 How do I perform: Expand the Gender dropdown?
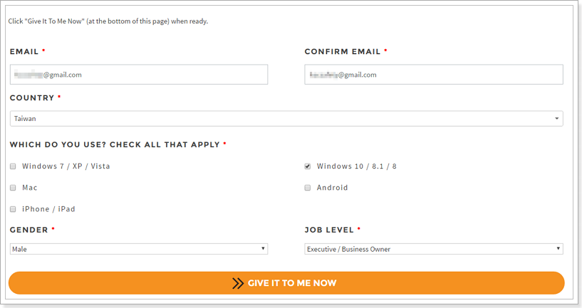coord(138,249)
